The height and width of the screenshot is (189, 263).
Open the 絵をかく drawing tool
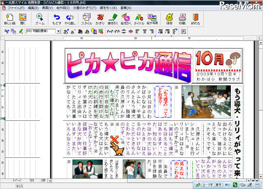coord(126,19)
